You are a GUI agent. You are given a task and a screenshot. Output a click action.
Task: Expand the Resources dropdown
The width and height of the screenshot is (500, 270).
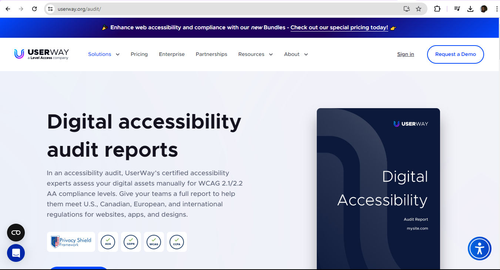(x=255, y=54)
